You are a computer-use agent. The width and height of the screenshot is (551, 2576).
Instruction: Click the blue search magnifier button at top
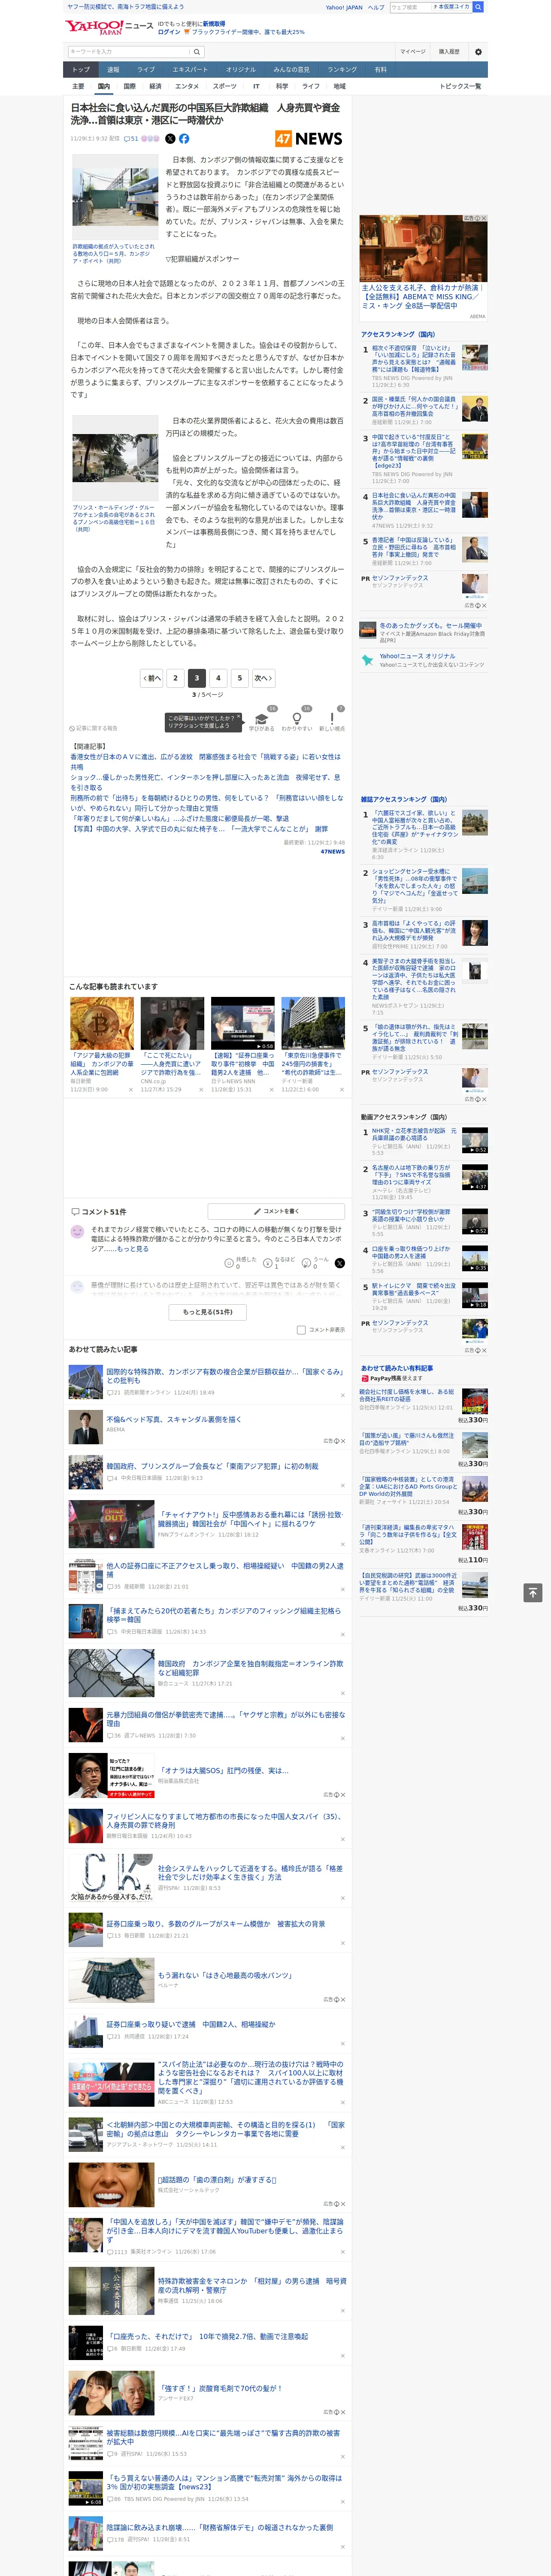pos(478,7)
